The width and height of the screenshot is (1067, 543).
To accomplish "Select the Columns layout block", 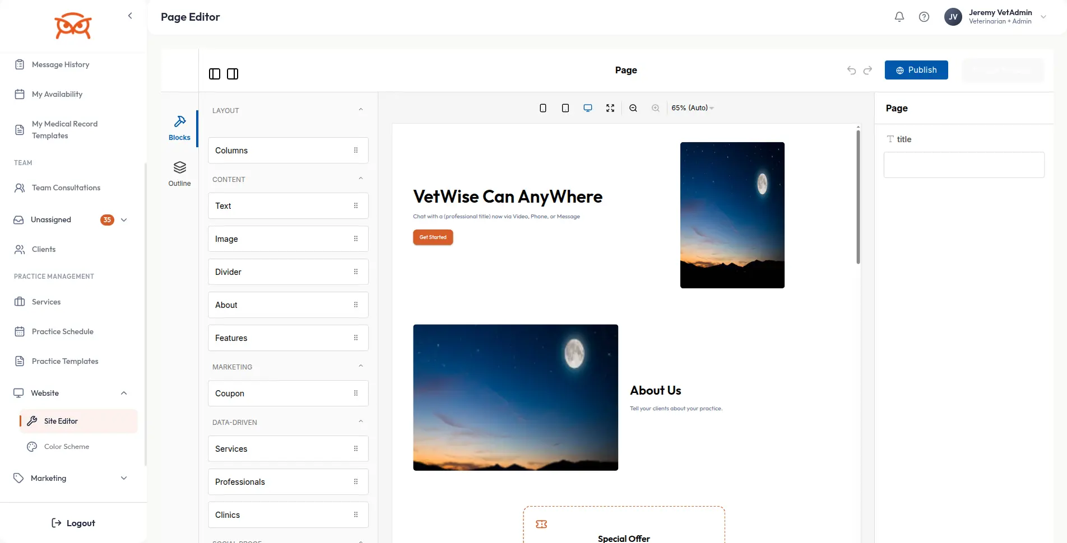I will pos(288,150).
